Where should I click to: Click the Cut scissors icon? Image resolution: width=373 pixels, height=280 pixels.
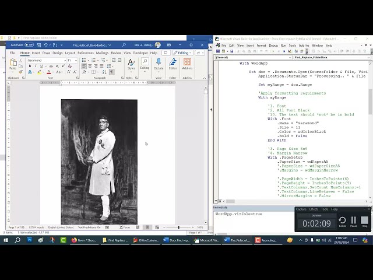[x=21, y=61]
